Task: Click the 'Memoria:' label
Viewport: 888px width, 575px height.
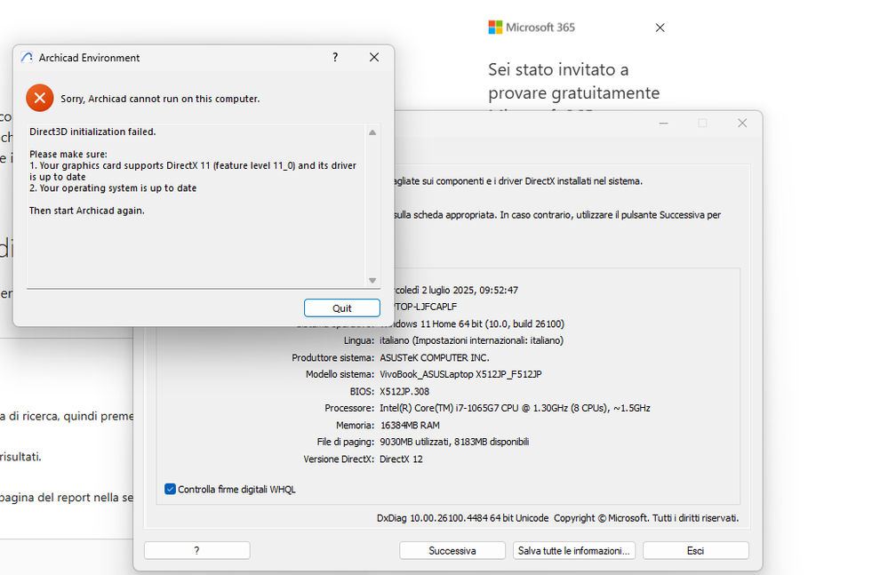Action: (x=355, y=425)
